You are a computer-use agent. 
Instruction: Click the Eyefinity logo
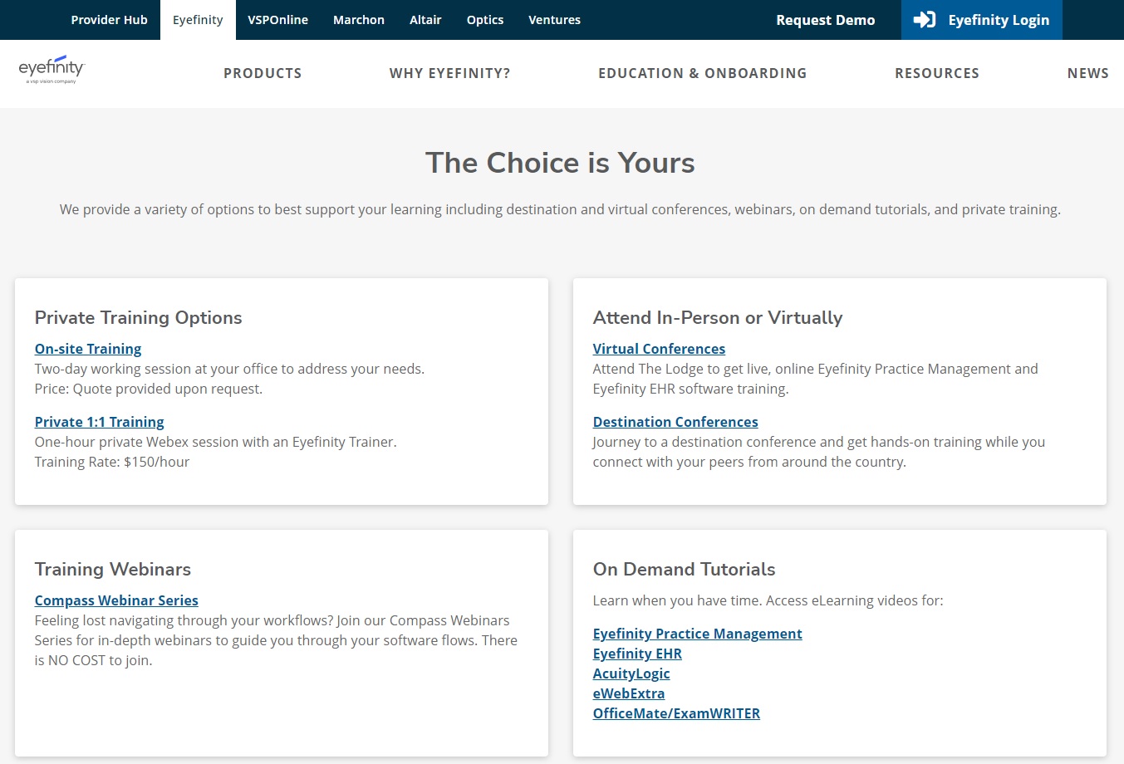point(52,70)
